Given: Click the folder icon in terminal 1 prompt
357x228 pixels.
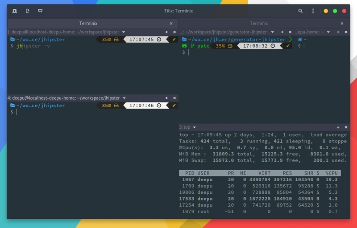Looking at the screenshot, I should (x=13, y=39).
